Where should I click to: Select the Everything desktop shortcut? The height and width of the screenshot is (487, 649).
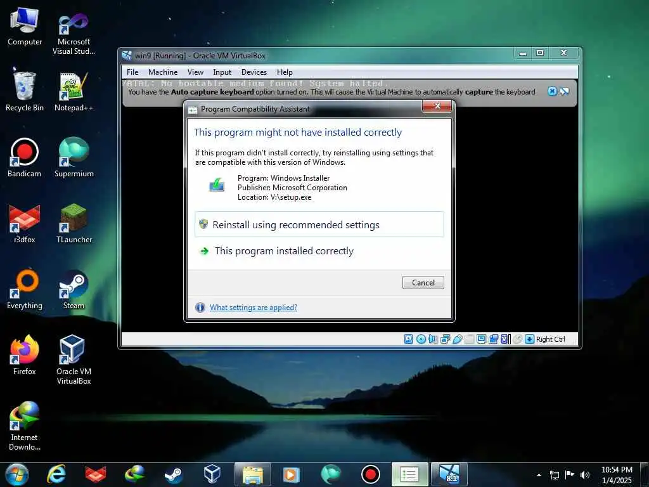(25, 289)
